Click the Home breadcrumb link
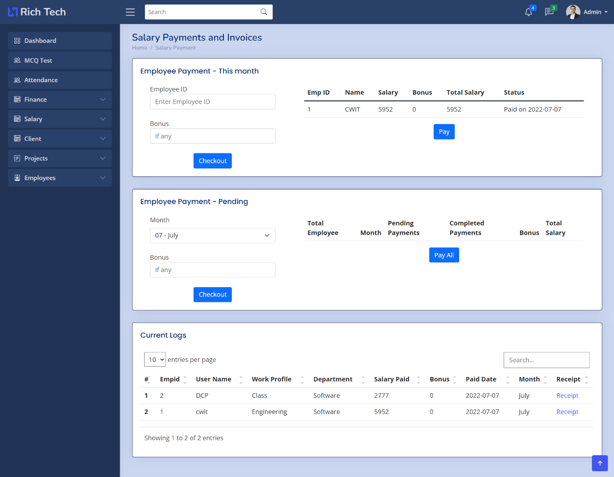 tap(140, 48)
